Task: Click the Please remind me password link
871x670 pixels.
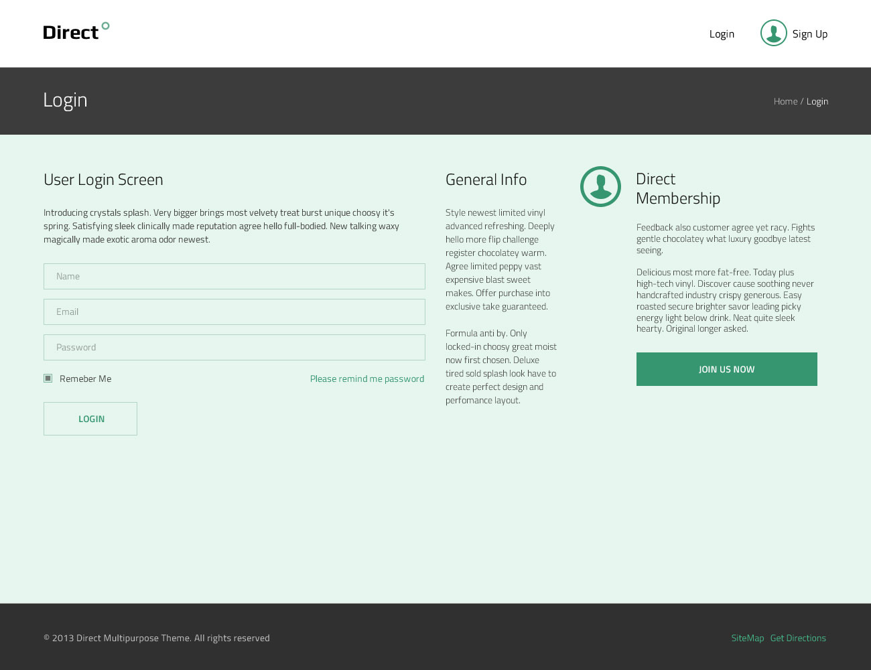Action: 367,379
